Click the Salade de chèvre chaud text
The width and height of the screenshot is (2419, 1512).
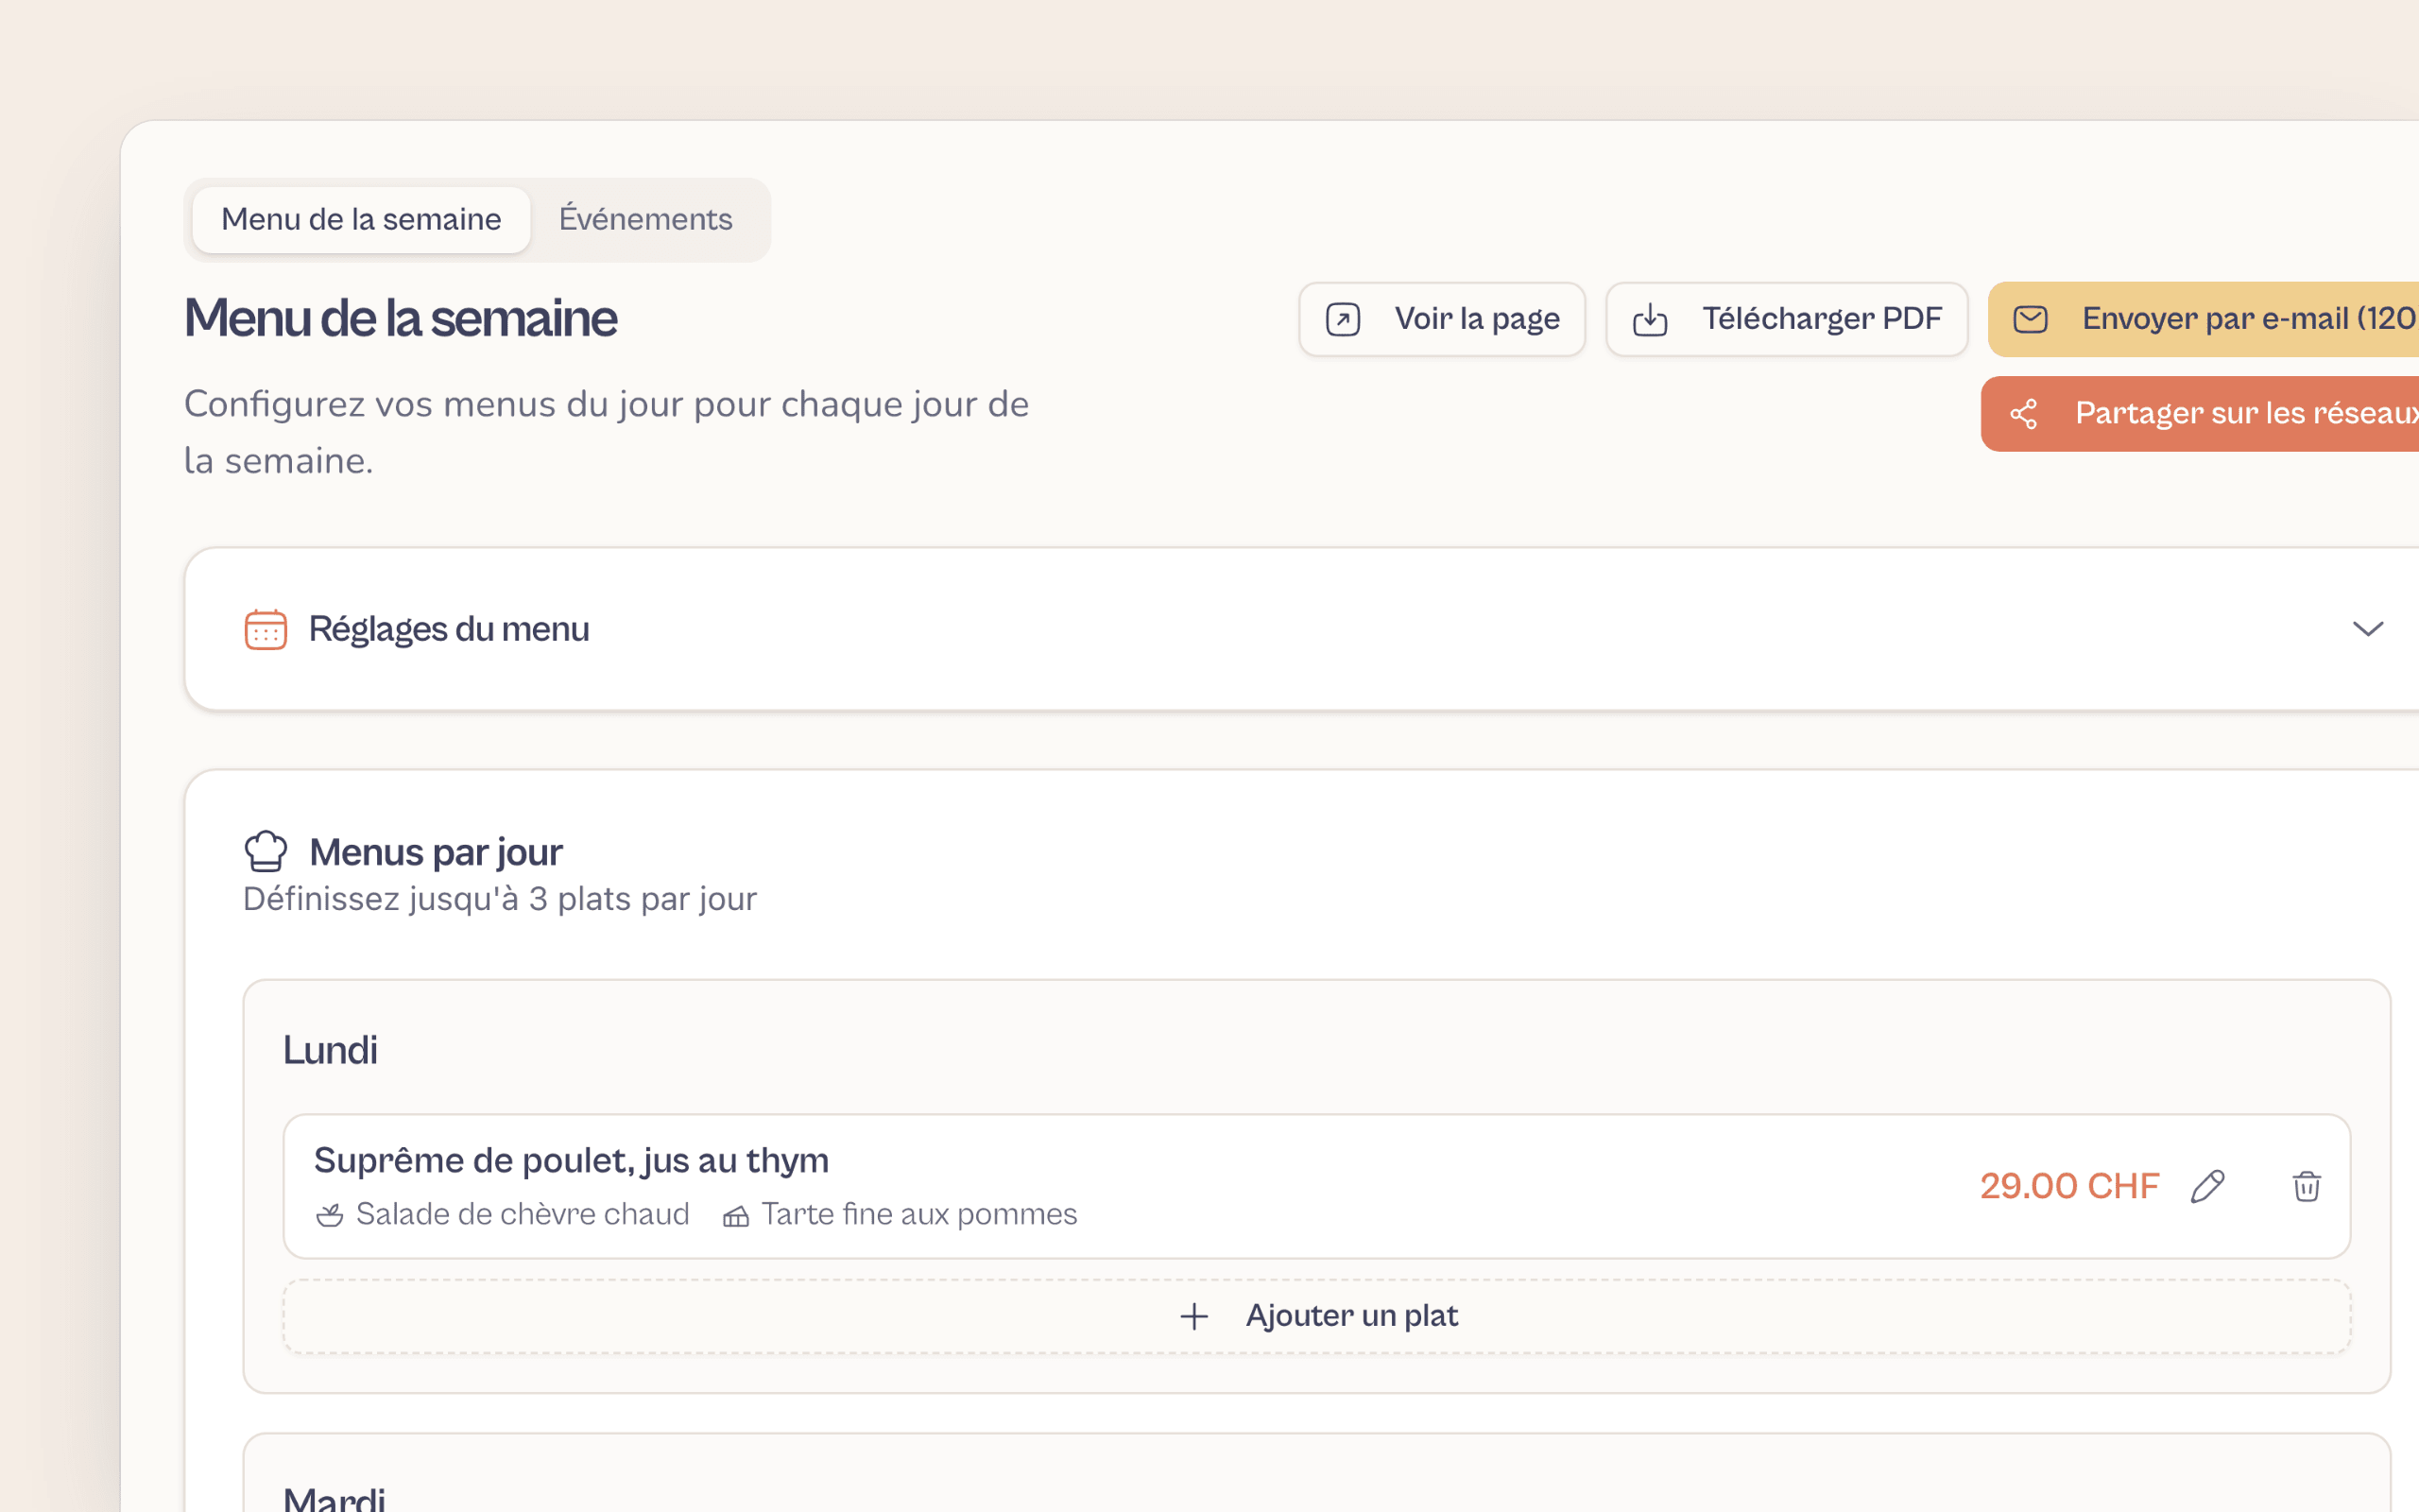tap(522, 1214)
